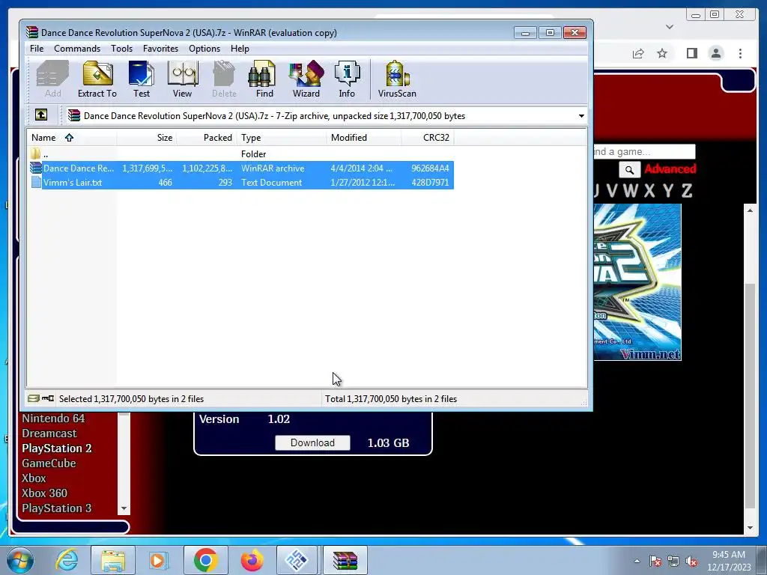Viewport: 767px width, 575px height.
Task: Click the Action Center flag icon
Action: [x=655, y=562]
